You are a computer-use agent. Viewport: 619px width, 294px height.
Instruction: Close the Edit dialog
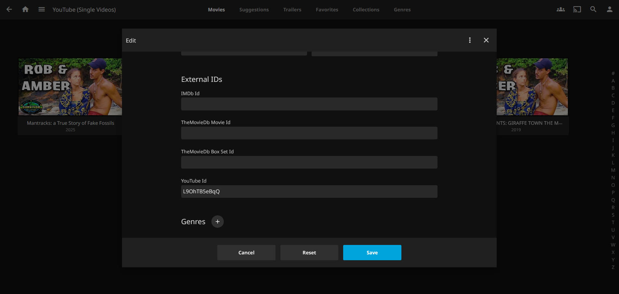[486, 40]
